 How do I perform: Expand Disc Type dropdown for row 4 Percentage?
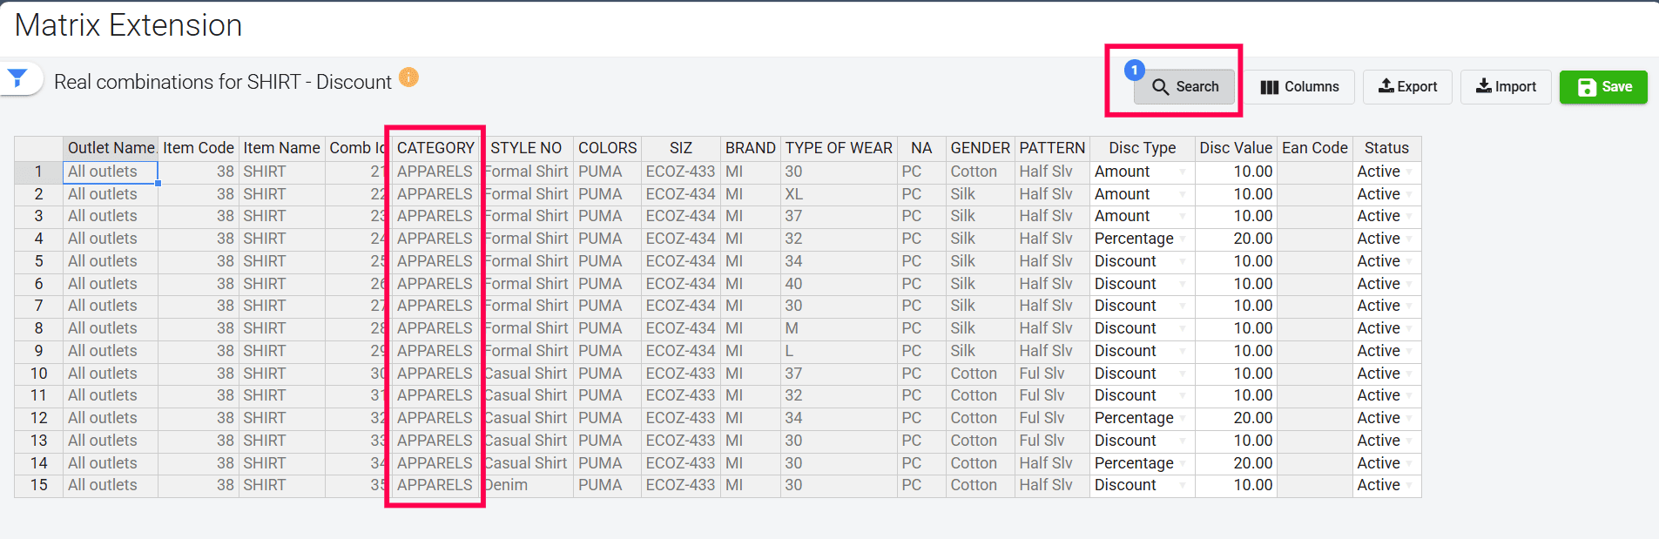click(x=1183, y=239)
